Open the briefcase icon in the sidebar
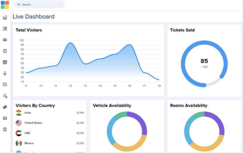Screen dimensions: 243x153 5,85
